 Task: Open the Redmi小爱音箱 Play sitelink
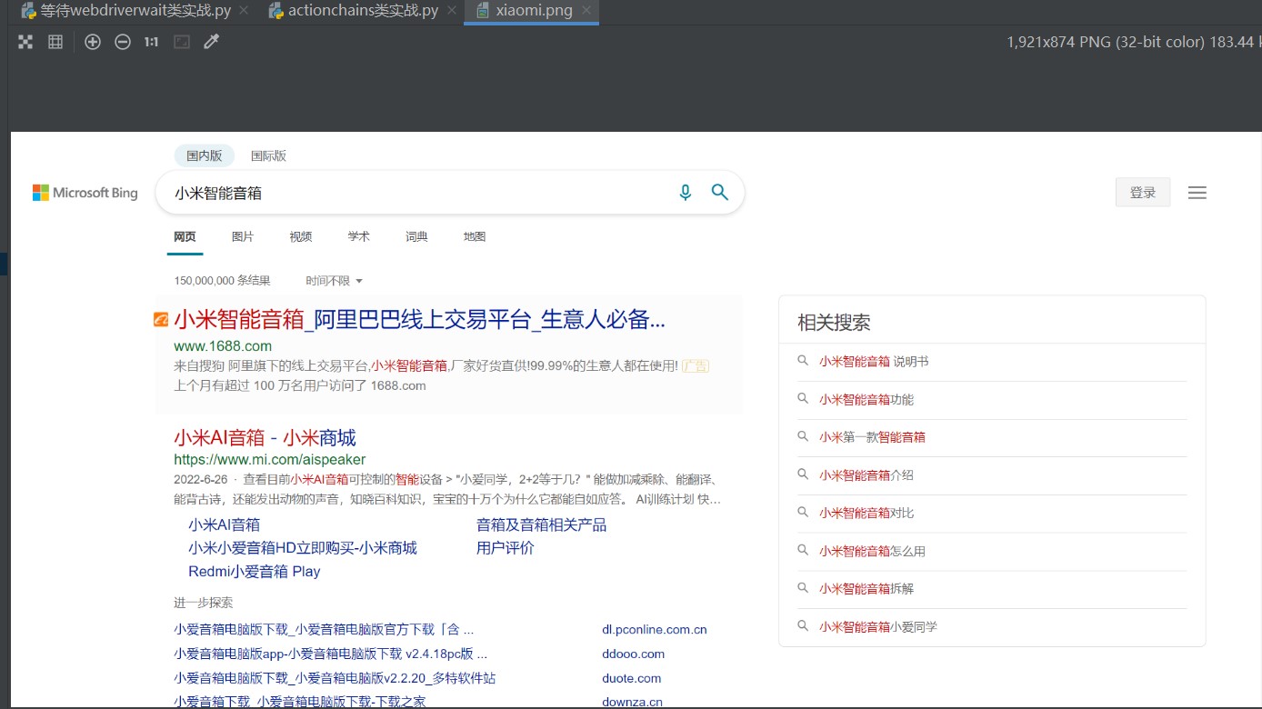click(255, 572)
